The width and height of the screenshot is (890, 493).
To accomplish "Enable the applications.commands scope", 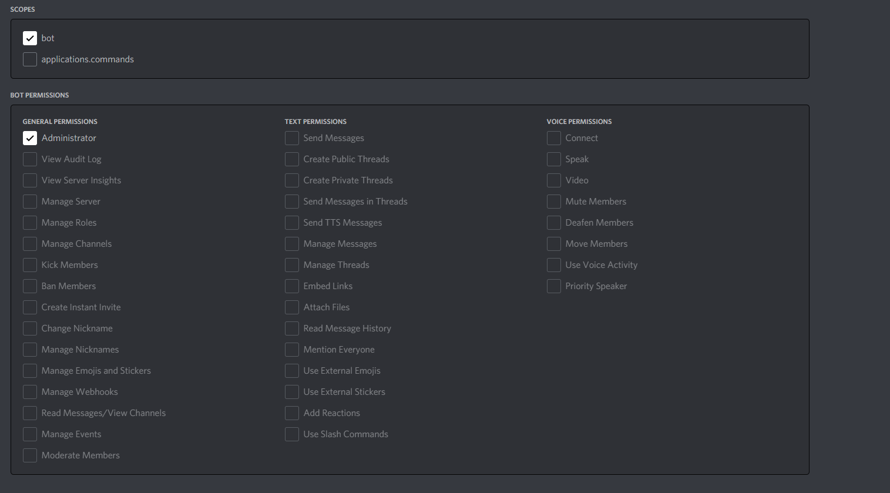I will 30,59.
